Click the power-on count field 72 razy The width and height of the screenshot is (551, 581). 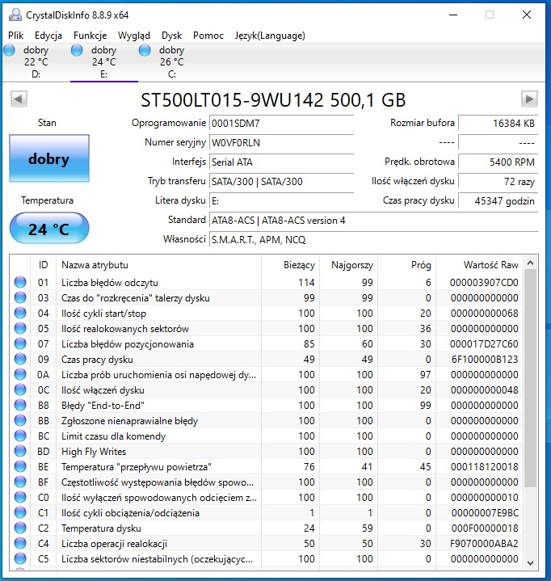coord(498,182)
